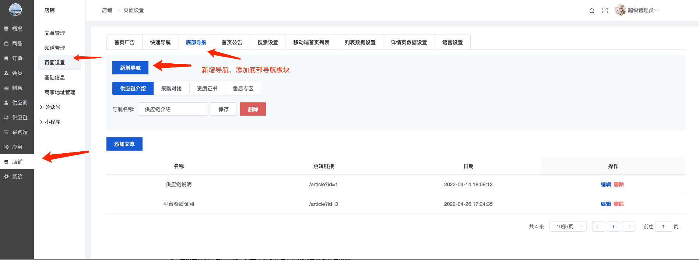Screen dimensions: 699x260
Task: Select the 采购对接 navigation tab
Action: (x=171, y=89)
